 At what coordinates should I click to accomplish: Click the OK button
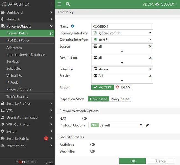(133, 161)
